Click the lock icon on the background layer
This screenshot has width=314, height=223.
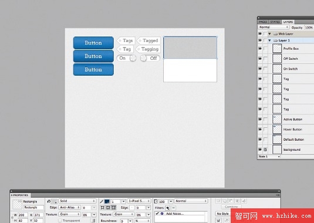point(265,150)
